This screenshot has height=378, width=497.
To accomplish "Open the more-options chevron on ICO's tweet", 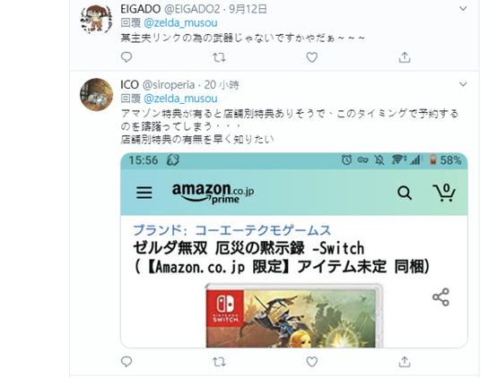I will [x=463, y=84].
